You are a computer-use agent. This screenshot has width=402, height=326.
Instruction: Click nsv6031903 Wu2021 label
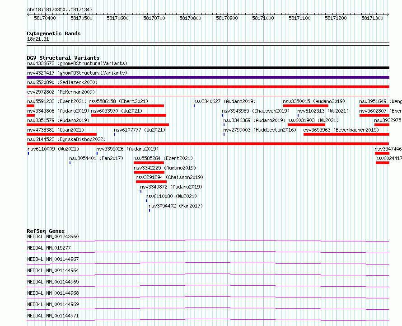(x=313, y=120)
